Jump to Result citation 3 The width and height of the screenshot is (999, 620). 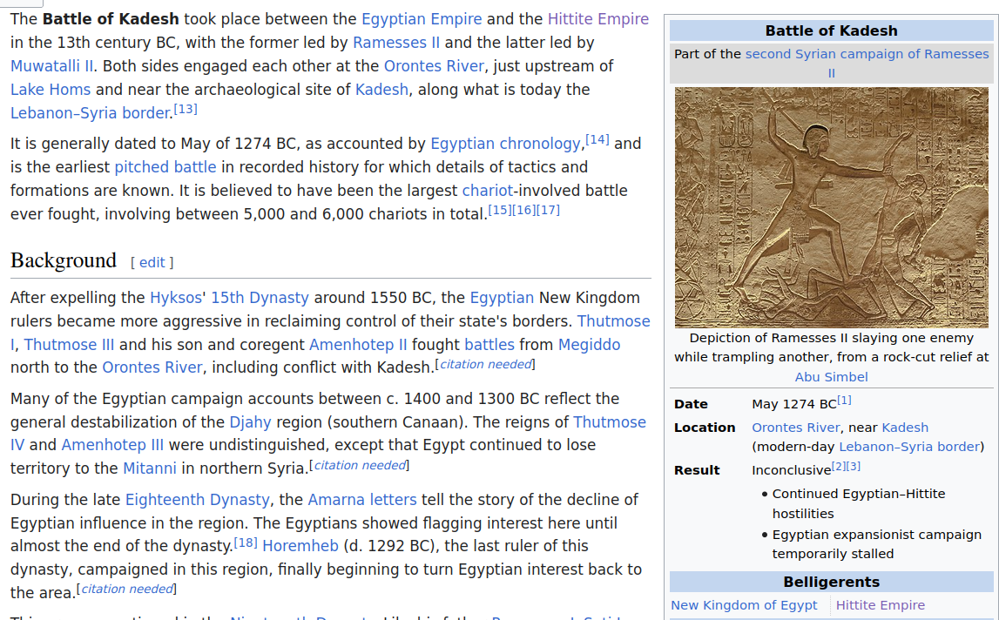[854, 467]
